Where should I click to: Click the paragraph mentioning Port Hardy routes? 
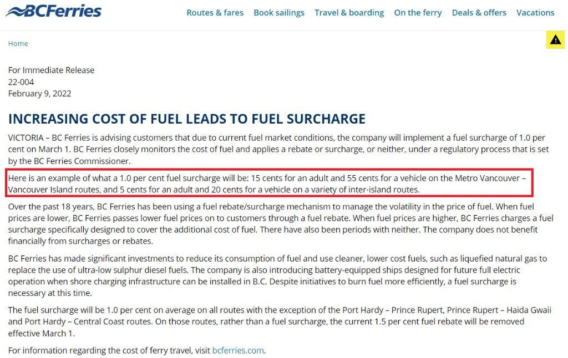point(280,321)
